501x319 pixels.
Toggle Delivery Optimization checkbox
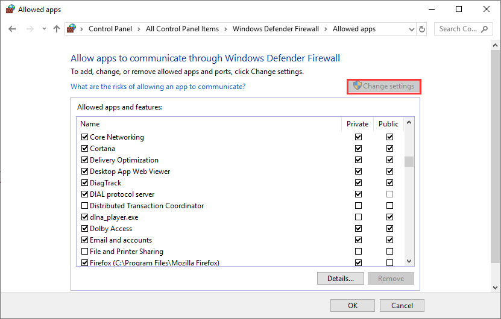point(84,160)
